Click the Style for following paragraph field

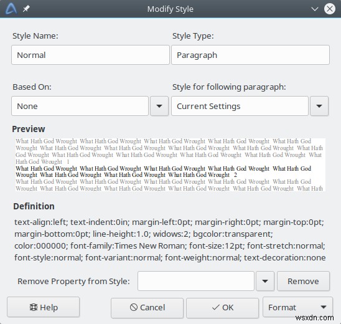[240, 106]
